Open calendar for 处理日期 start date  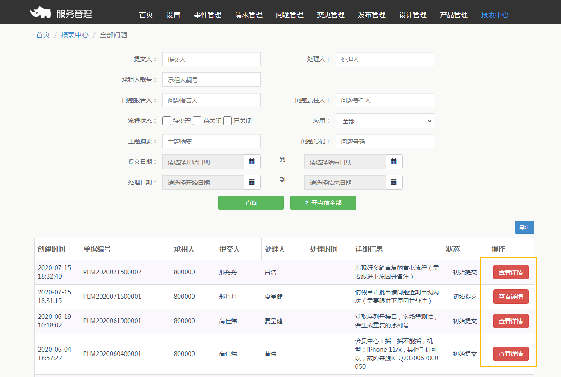[252, 182]
